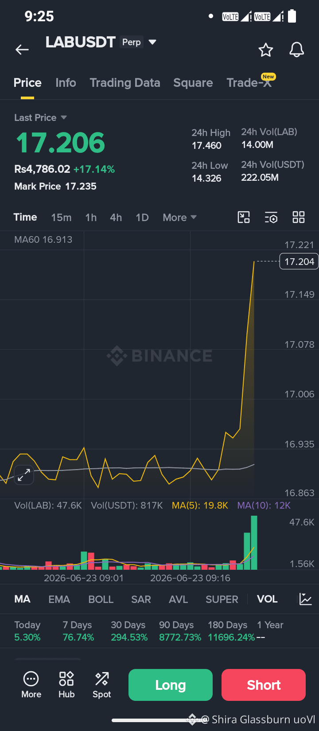Click the MA(5): 19.8K volume label
This screenshot has height=731, width=319.
point(200,505)
